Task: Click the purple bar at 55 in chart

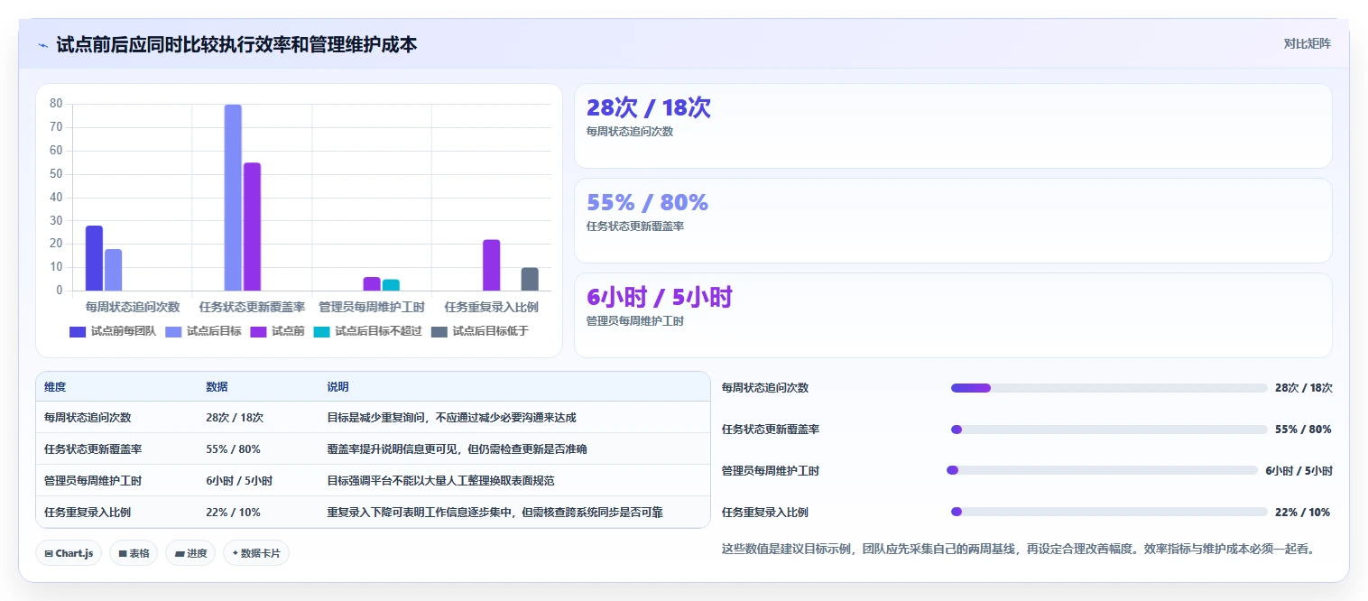Action: (x=252, y=227)
